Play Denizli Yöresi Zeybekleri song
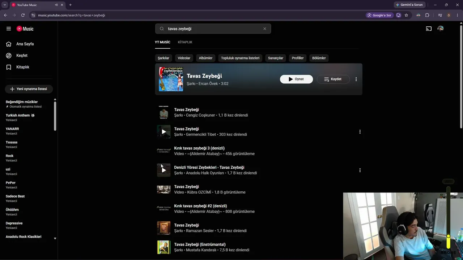The width and height of the screenshot is (463, 260). [163, 170]
